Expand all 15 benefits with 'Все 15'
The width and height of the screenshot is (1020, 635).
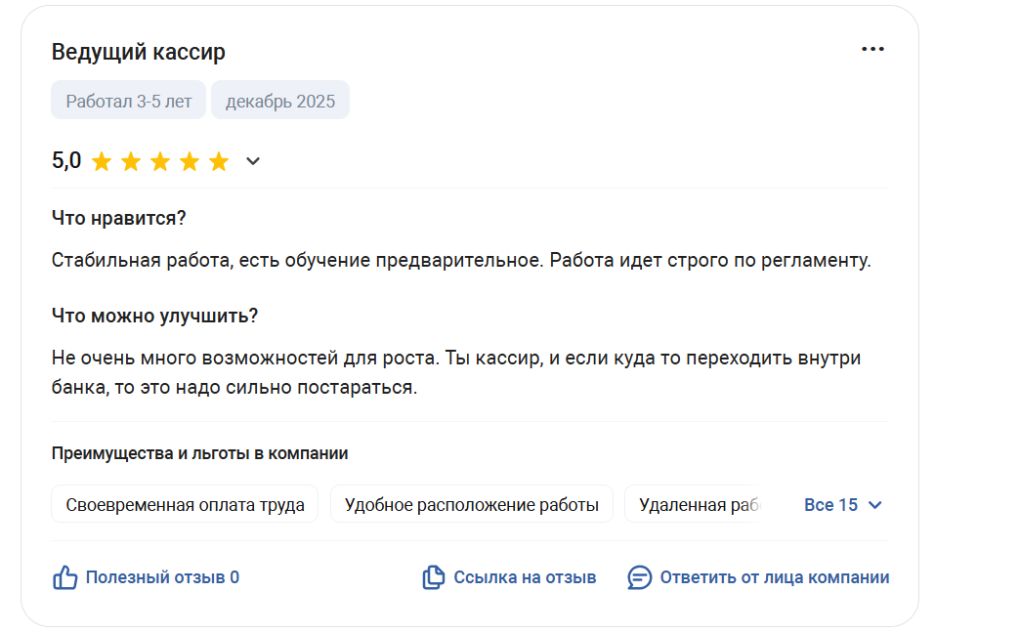click(x=830, y=505)
